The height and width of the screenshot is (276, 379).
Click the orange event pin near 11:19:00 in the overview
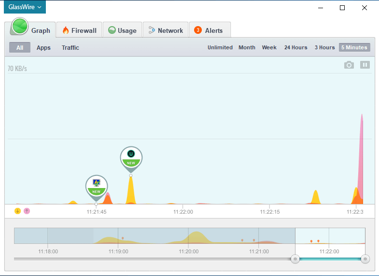[123, 238]
